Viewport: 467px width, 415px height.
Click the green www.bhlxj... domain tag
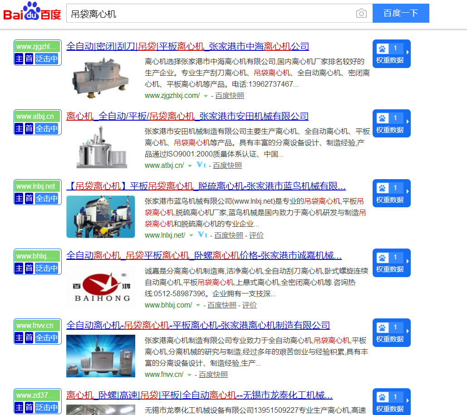coord(38,256)
